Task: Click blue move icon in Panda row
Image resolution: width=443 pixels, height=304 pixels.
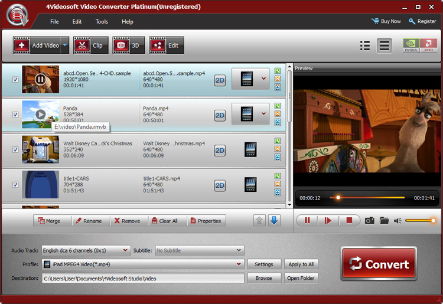Action: click(278, 122)
